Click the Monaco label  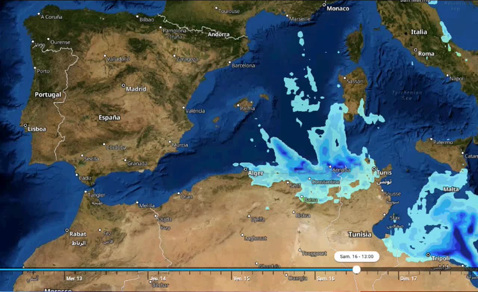[x=338, y=8]
